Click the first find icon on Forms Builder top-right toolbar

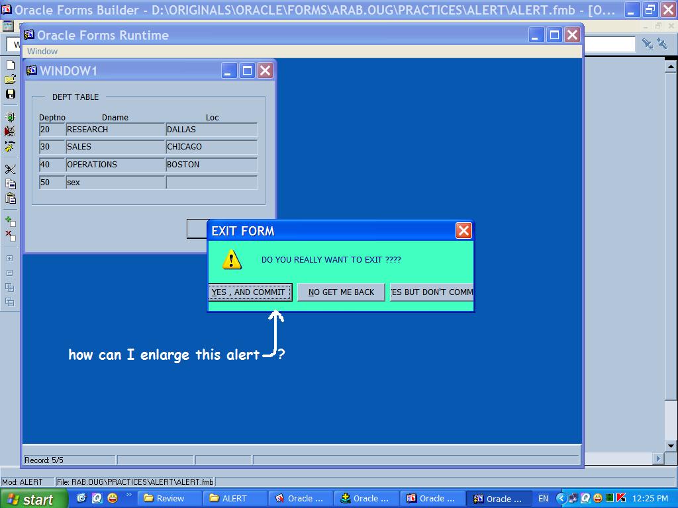[648, 43]
